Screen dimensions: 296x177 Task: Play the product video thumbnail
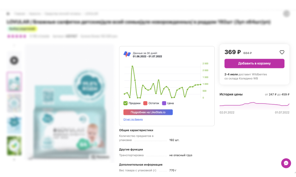pos(14,61)
